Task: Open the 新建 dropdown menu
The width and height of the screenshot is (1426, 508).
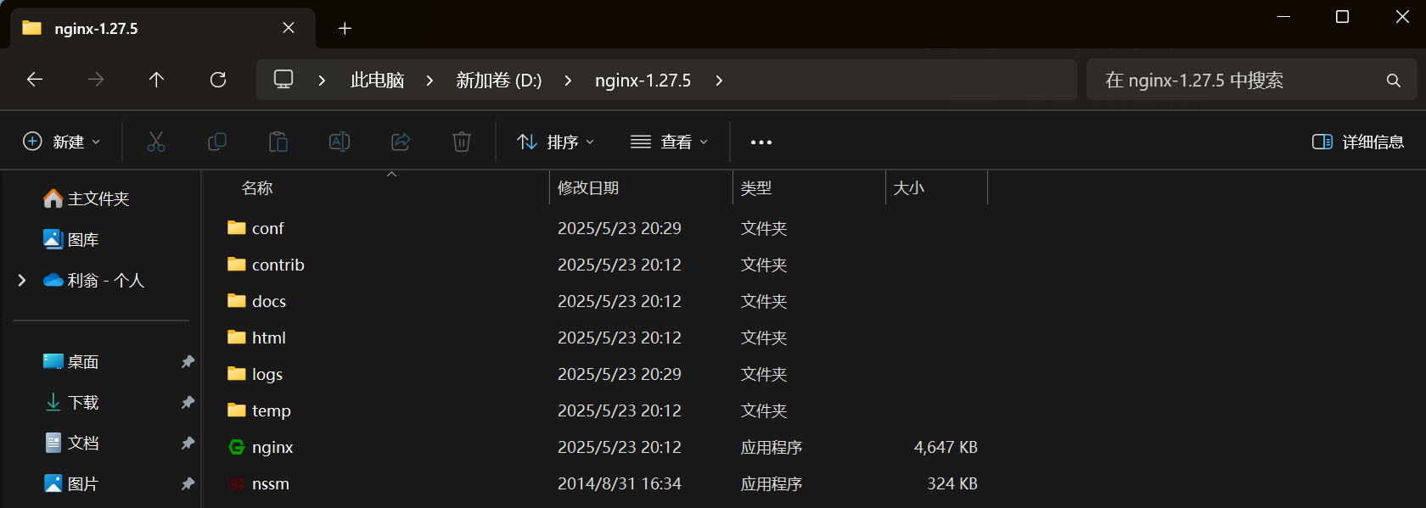Action: point(62,142)
